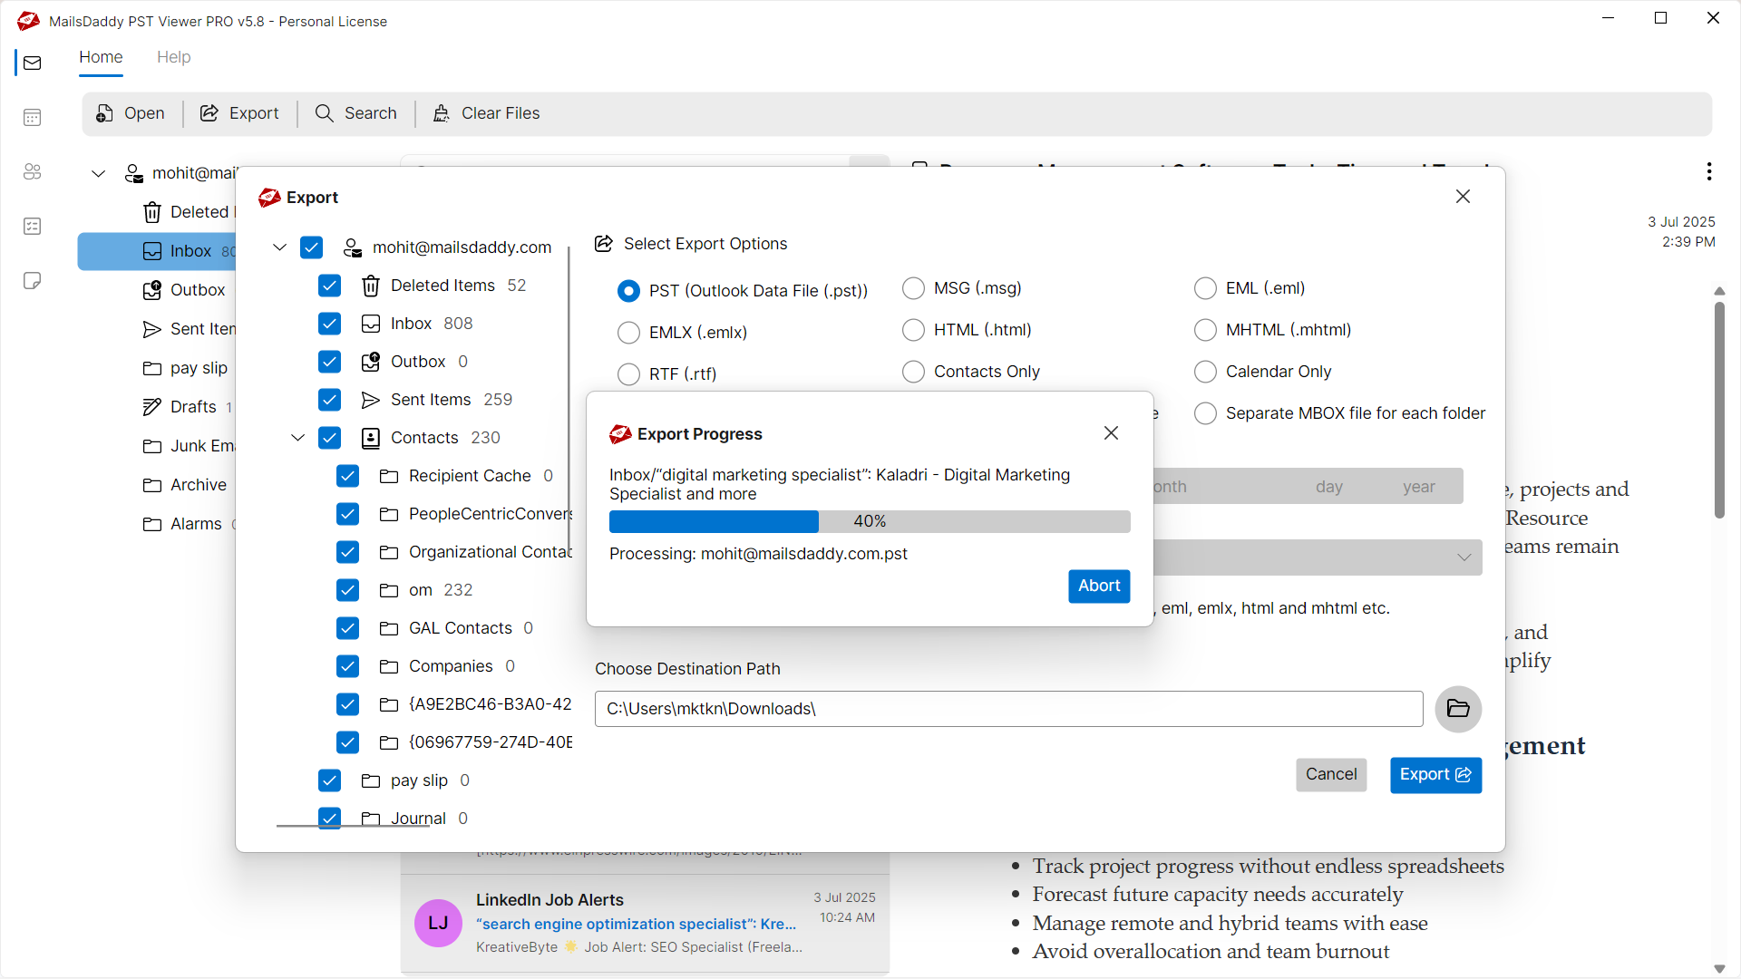Viewport: 1741px width, 979px height.
Task: Uncheck the Inbox 808 checkbox
Action: pos(329,324)
